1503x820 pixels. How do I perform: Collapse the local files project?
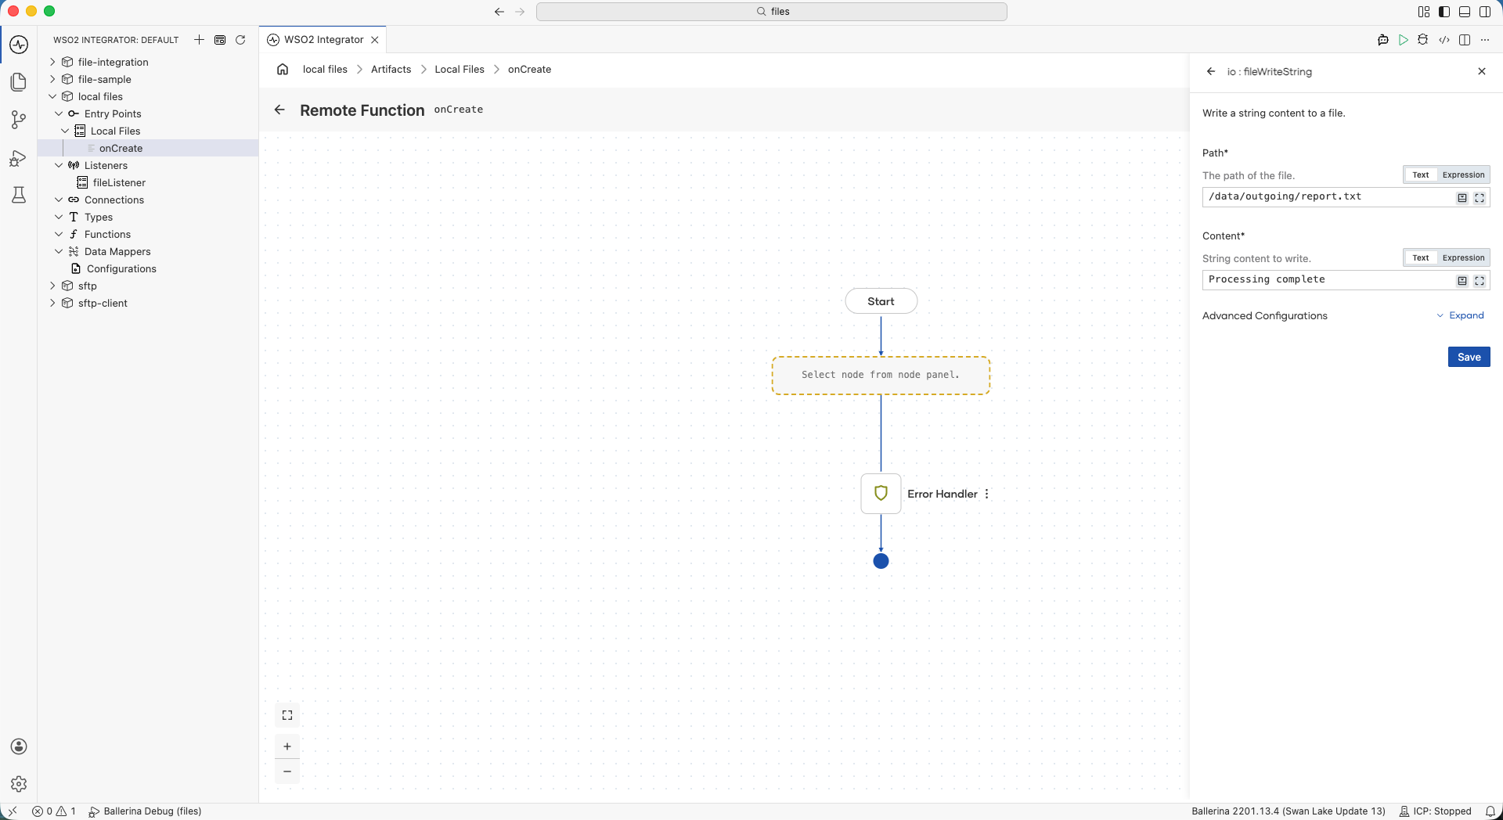(x=52, y=96)
